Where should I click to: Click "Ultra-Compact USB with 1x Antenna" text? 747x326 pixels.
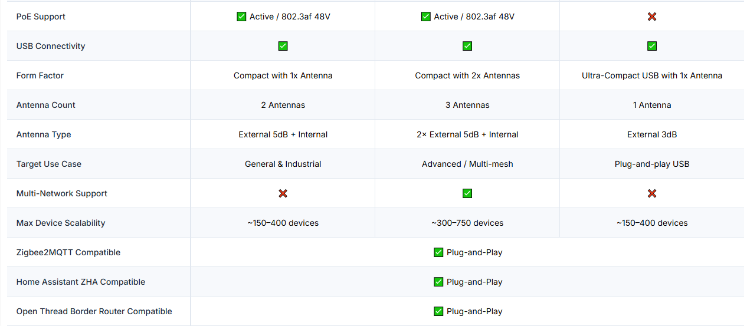[x=651, y=75]
